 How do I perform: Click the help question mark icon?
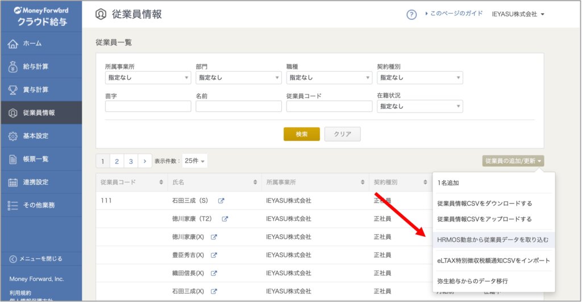click(411, 15)
